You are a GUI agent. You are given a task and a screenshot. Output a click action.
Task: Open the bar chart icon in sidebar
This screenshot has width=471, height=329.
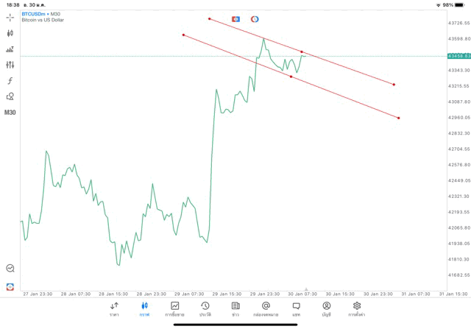(10, 49)
